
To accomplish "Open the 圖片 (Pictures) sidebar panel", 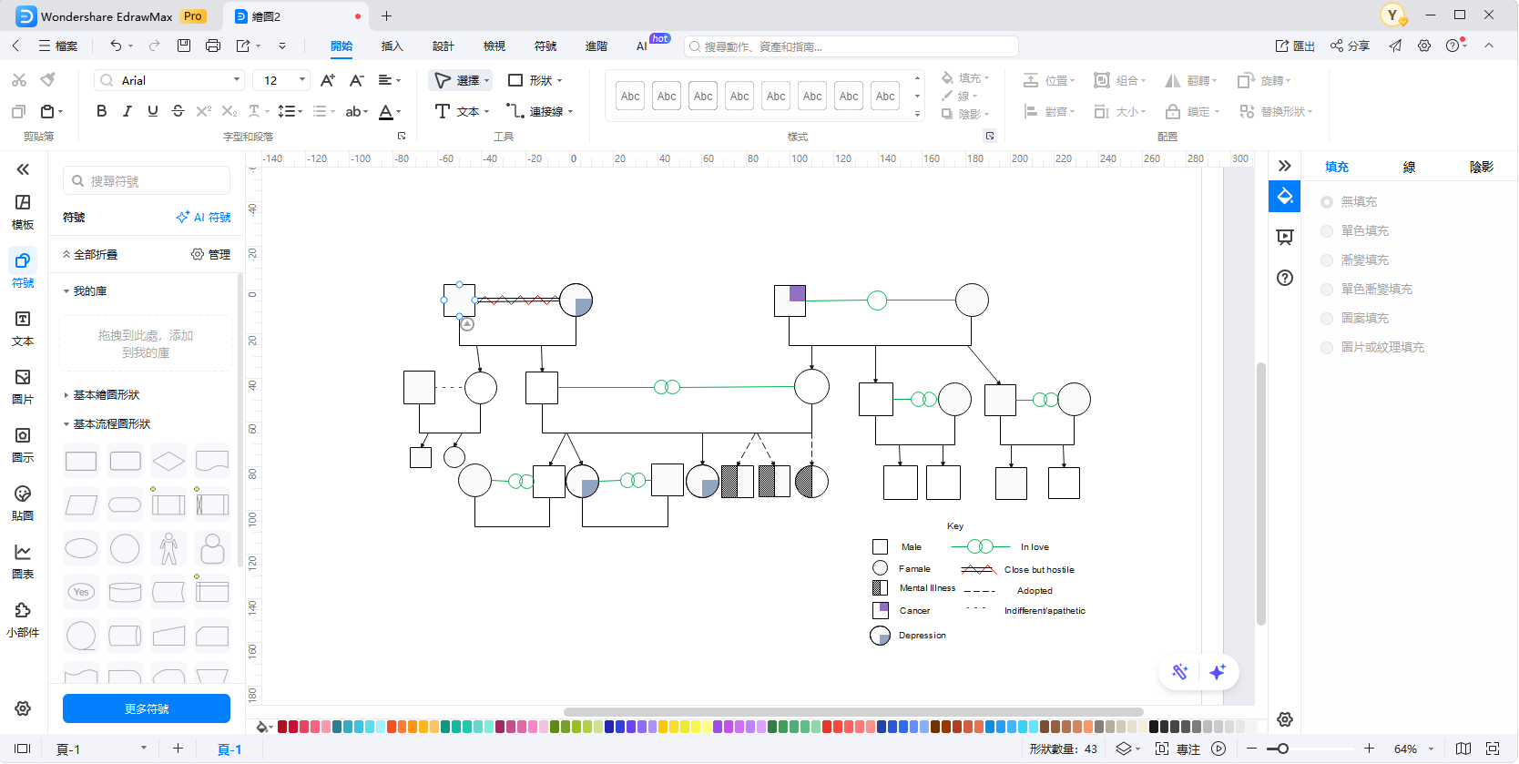I will 23,386.
